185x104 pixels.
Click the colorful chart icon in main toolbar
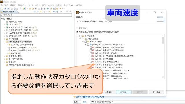(x=24, y=8)
